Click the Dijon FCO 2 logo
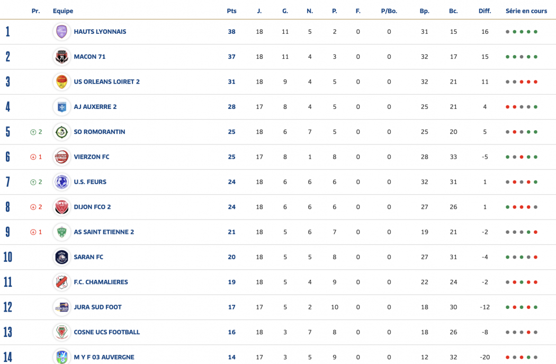 coord(62,207)
